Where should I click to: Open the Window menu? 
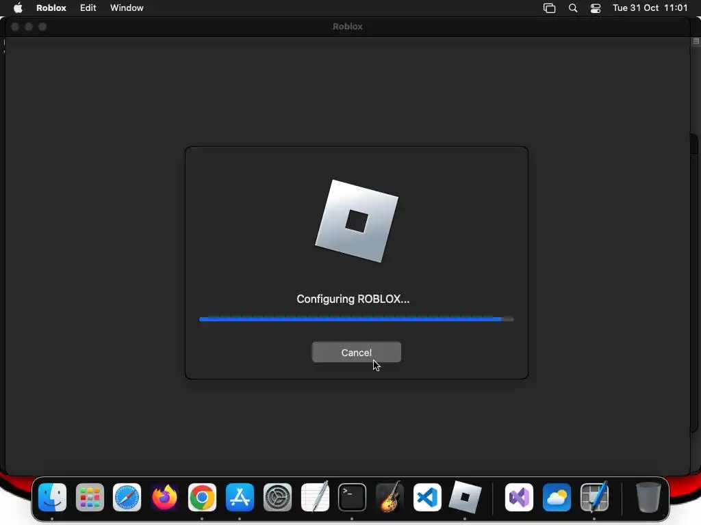127,8
